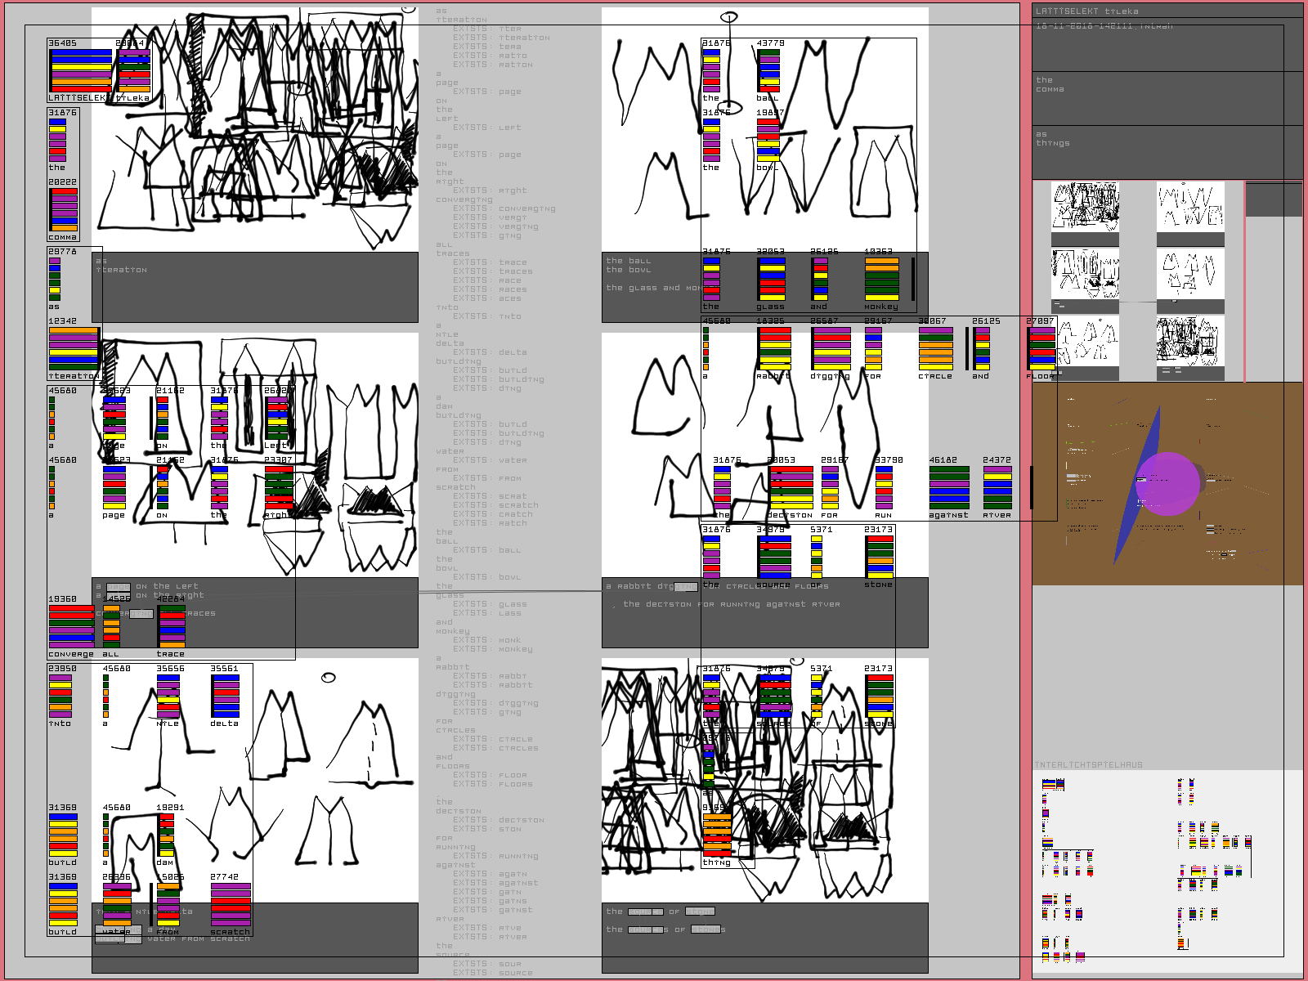Open the top-left dense drawing thumbnail

click(x=1085, y=206)
